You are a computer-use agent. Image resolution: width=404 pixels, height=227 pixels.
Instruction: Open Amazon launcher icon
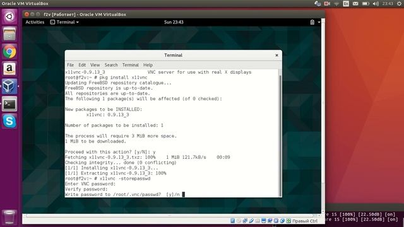tap(9, 69)
